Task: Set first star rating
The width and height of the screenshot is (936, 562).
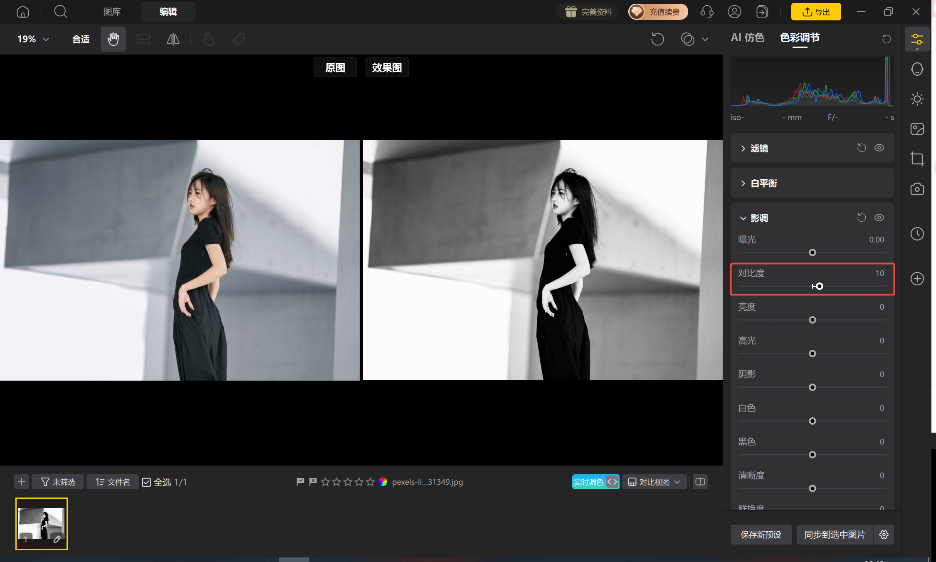Action: coord(325,482)
